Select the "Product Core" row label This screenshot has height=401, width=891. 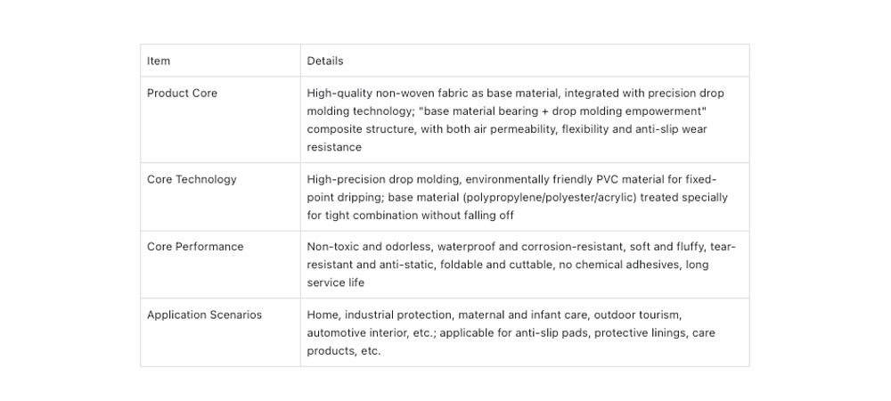[x=182, y=93]
